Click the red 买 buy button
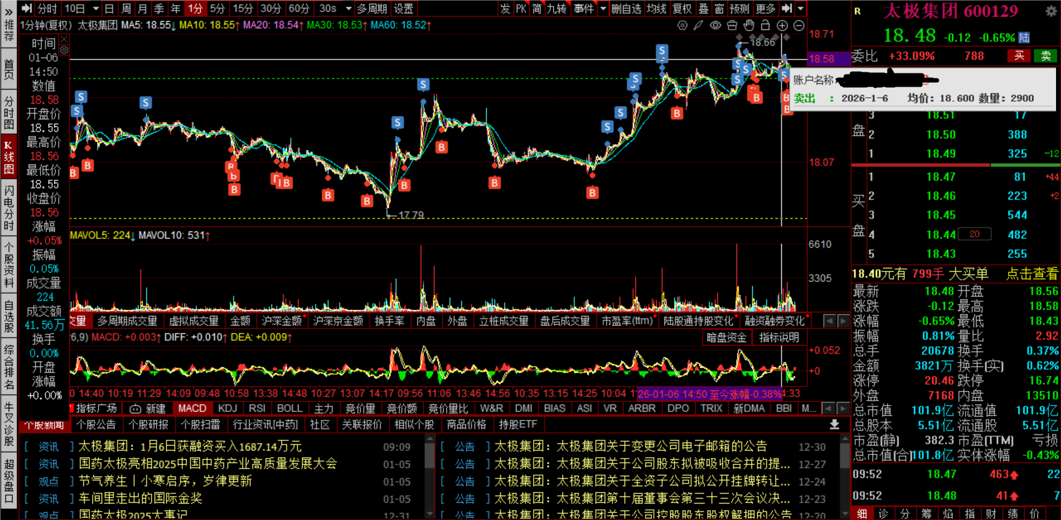This screenshot has height=520, width=1061. [1019, 56]
